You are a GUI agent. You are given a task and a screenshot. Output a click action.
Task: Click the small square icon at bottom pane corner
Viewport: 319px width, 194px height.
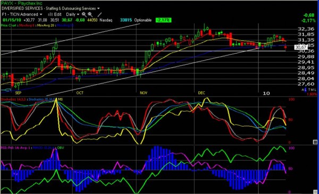(x=315, y=191)
